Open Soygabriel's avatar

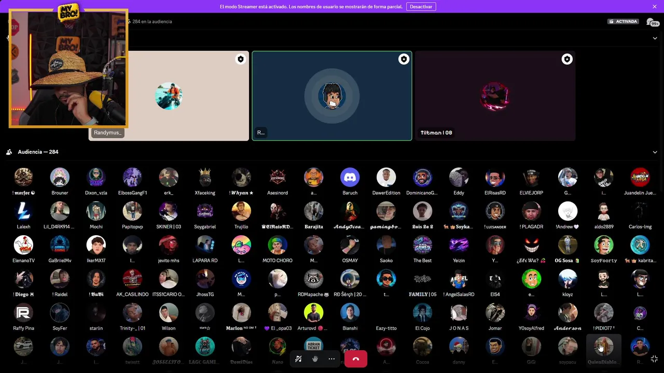coord(205,211)
